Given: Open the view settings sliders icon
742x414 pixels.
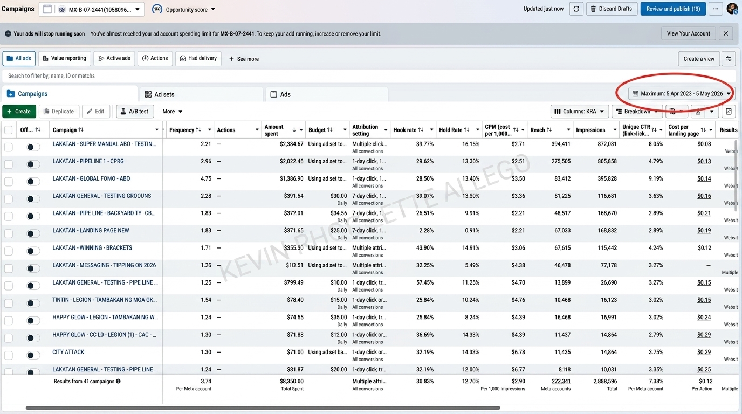Looking at the screenshot, I should (x=729, y=59).
